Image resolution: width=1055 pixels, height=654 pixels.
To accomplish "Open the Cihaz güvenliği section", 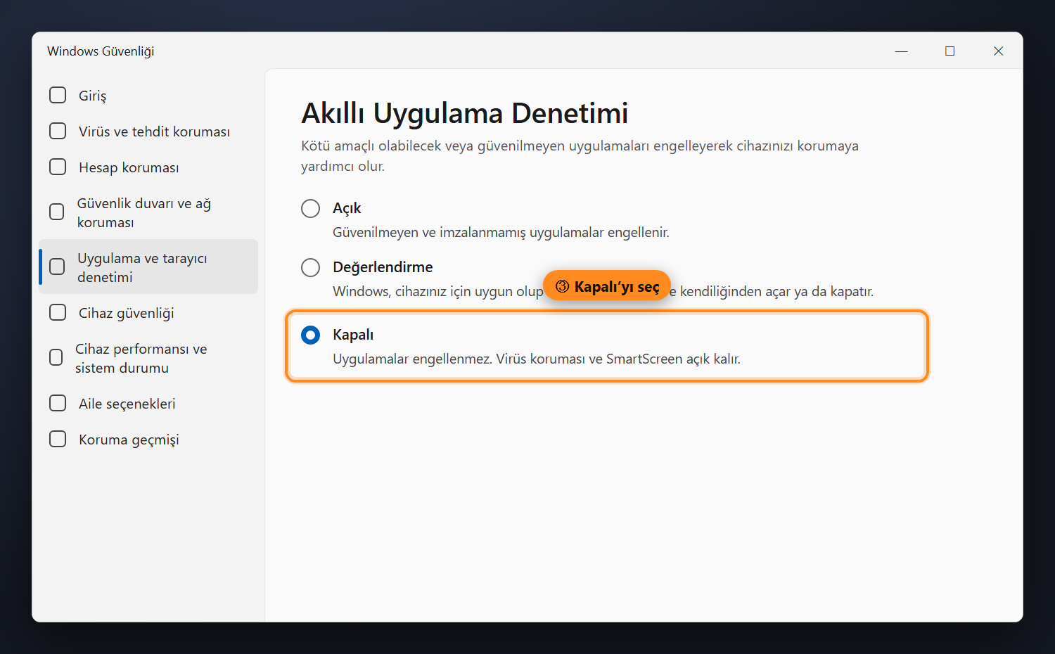I will click(x=148, y=312).
